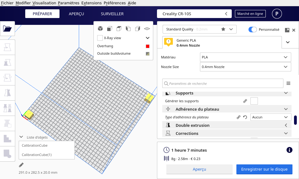The height and width of the screenshot is (179, 299).
Task: Open the Préférences menu
Action: pos(115,3)
